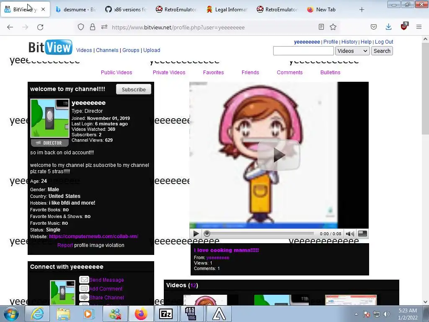Click the Share Channel link
Screen dimensions: 429x322
106,297
